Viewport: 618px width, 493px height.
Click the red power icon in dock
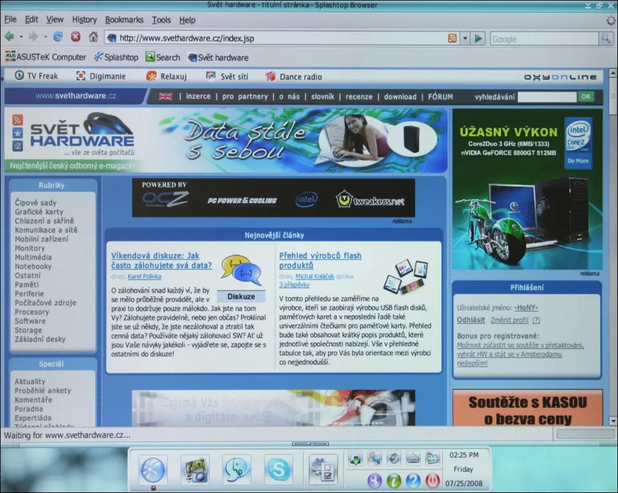tap(432, 481)
